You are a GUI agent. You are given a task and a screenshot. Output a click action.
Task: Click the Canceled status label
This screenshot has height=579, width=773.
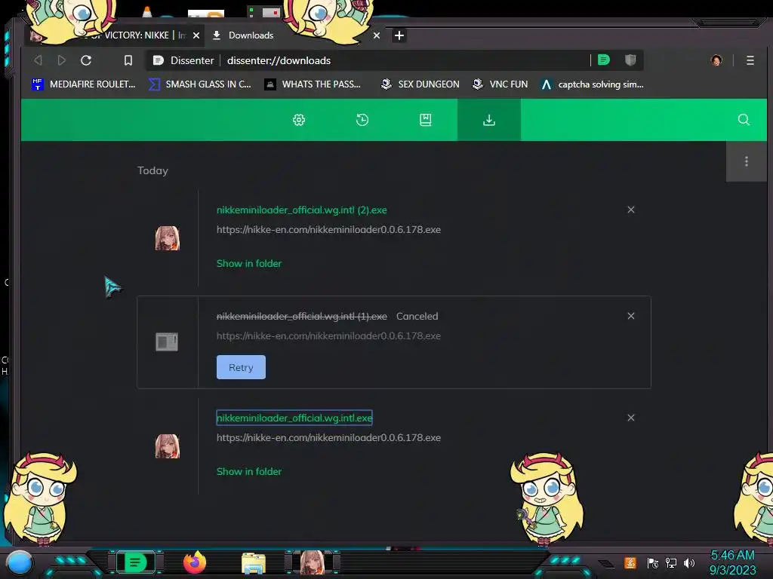pos(417,316)
